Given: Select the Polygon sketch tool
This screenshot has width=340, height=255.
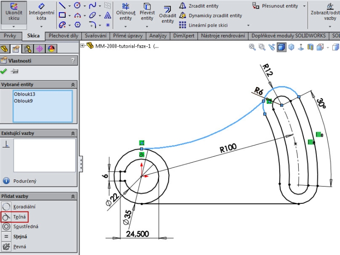Looking at the screenshot, I should tap(78, 25).
